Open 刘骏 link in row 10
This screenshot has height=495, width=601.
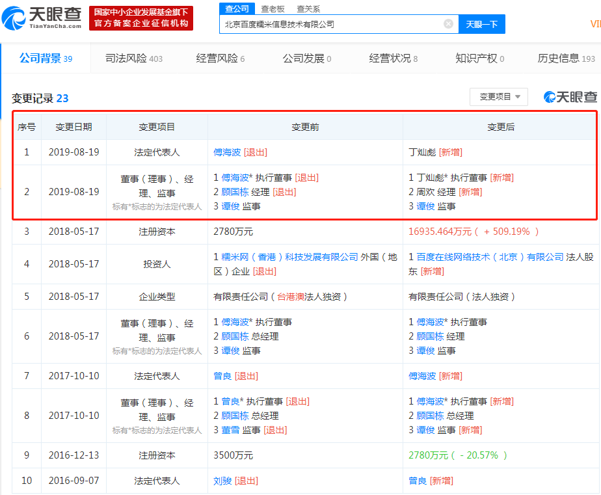click(x=222, y=481)
